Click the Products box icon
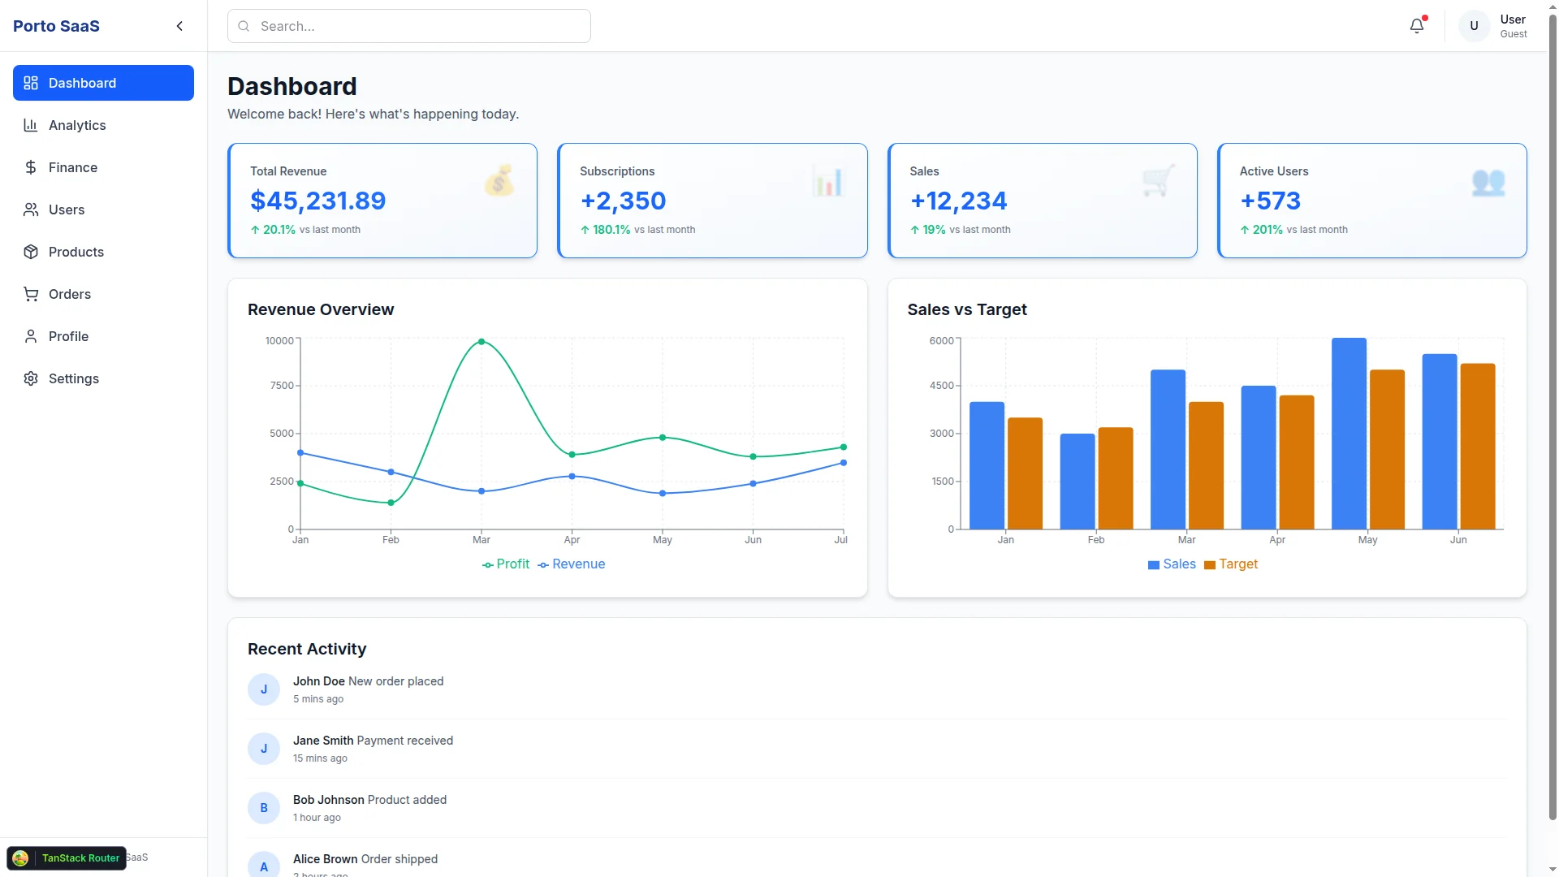 coord(31,252)
